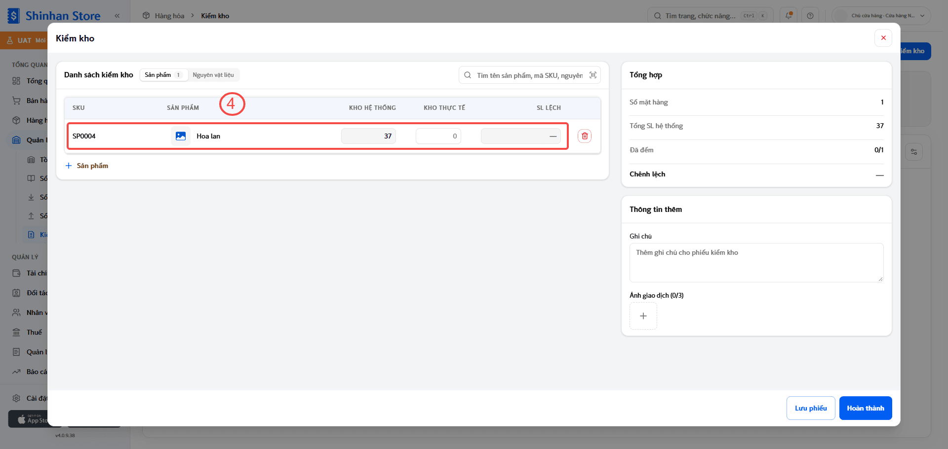The width and height of the screenshot is (948, 449).
Task: Open Bán hàng from the sidebar
Action: [30, 101]
